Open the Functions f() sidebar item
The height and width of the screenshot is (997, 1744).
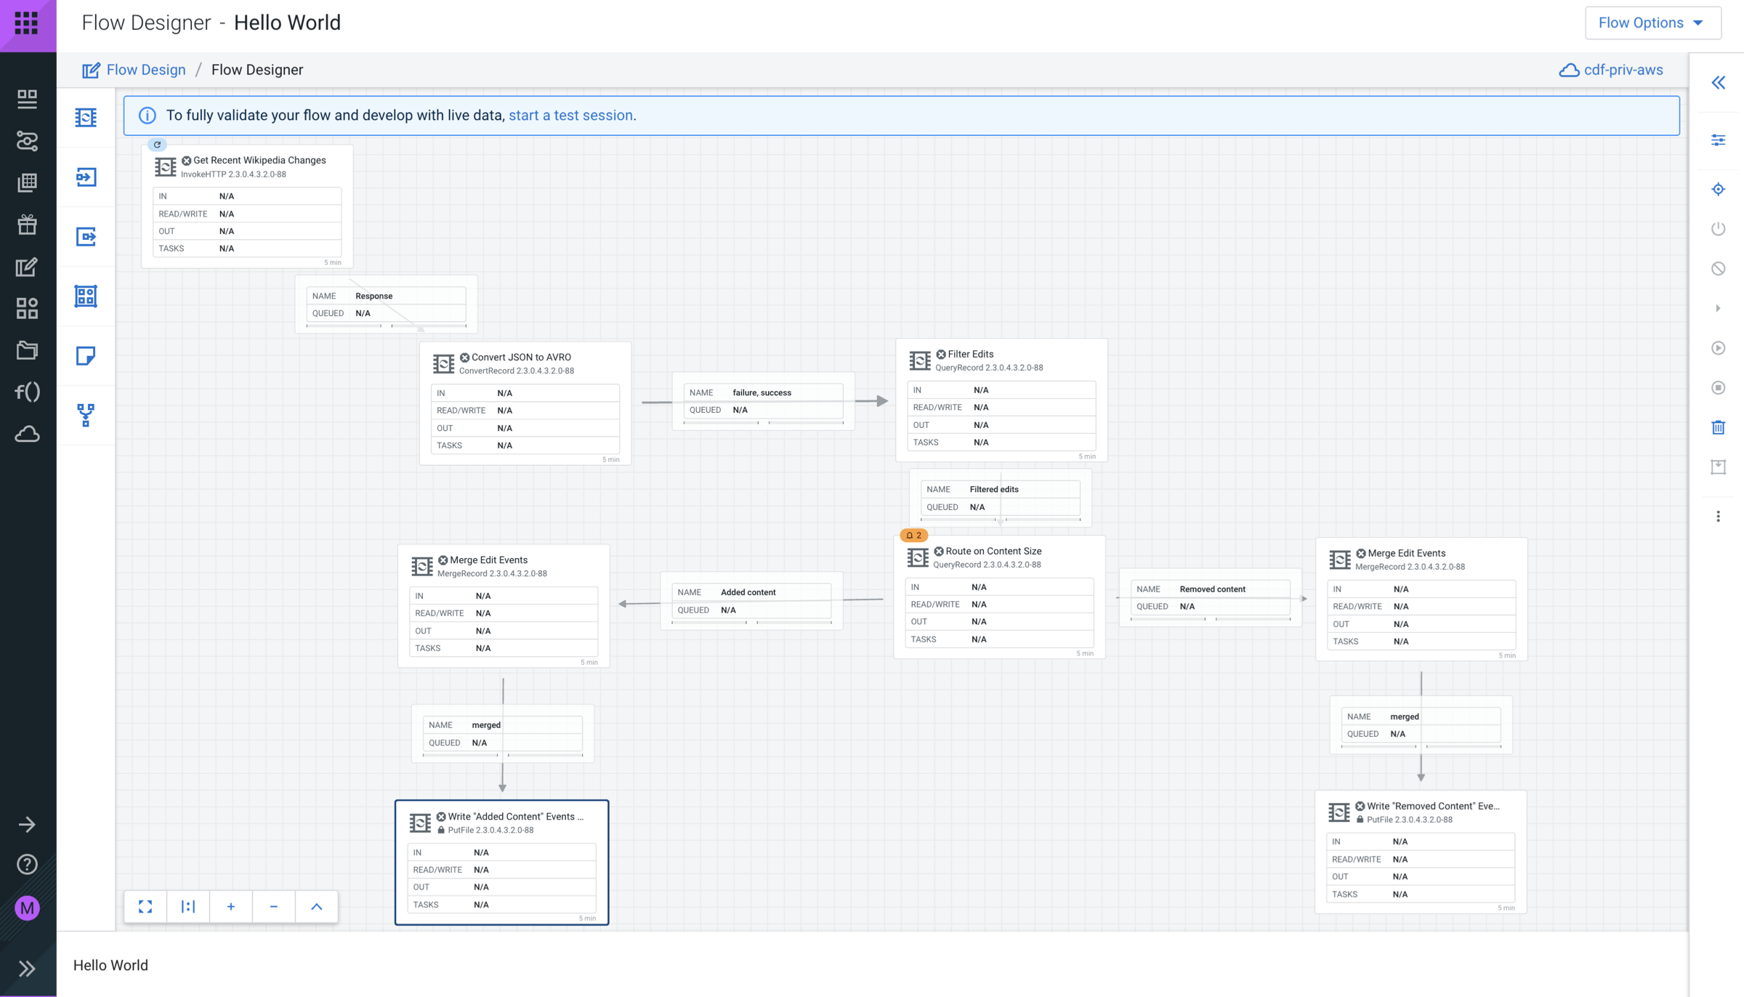[x=27, y=392]
